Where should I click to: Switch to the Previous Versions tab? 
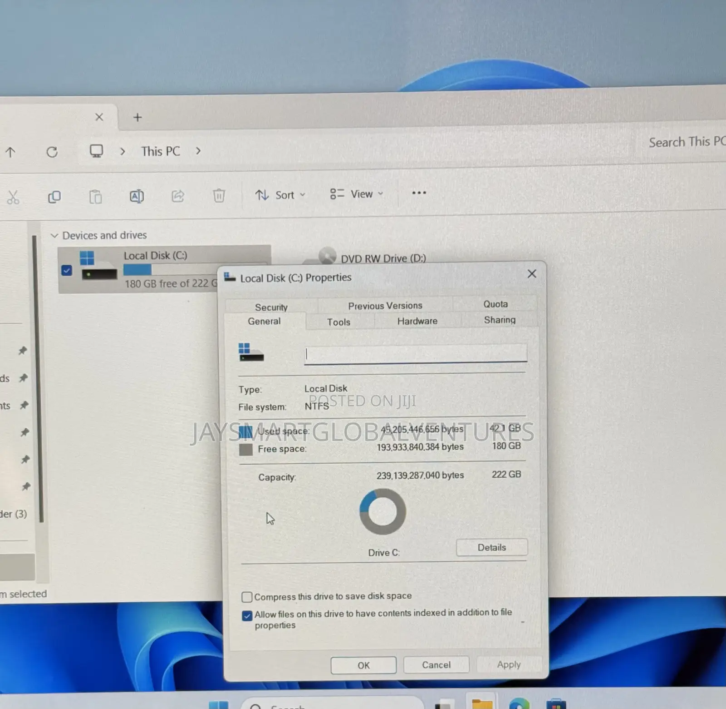385,306
